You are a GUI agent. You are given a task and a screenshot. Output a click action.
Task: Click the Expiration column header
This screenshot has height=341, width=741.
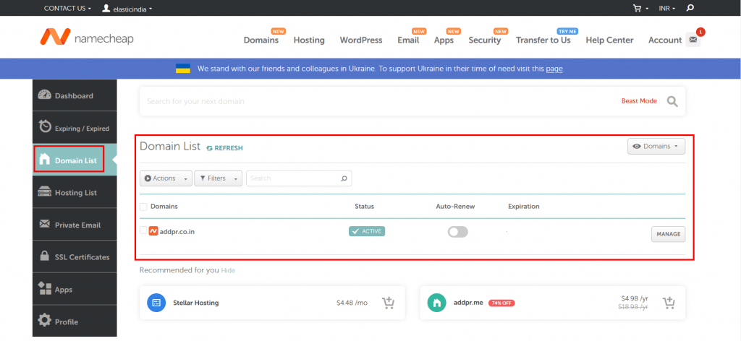(x=524, y=206)
